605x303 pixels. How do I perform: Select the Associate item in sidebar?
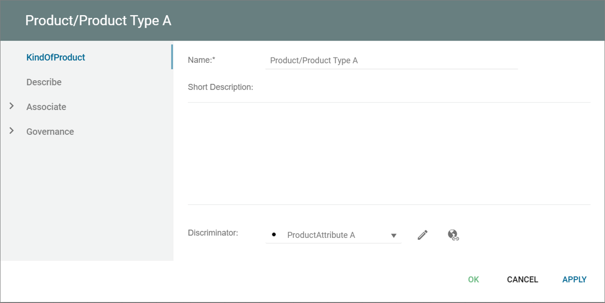tap(46, 107)
